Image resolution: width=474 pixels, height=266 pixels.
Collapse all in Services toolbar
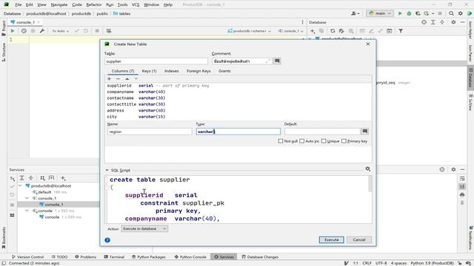(31, 178)
